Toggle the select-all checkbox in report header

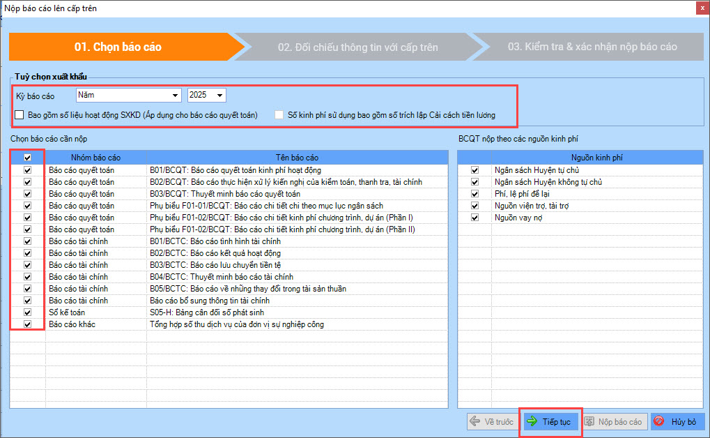(28, 158)
